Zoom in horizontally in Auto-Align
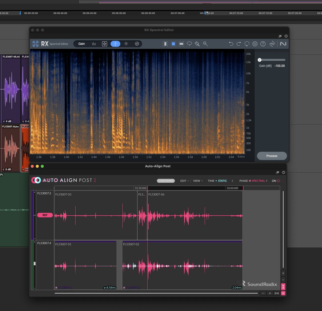The image size is (322, 311). pos(270,293)
